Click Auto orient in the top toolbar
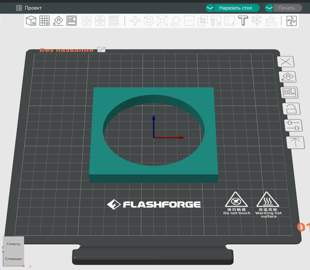This screenshot has height=270, width=310. 58,21
